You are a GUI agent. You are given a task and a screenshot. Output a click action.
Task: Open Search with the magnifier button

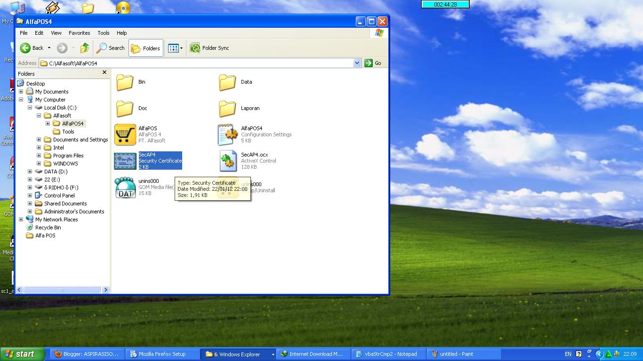click(x=111, y=48)
